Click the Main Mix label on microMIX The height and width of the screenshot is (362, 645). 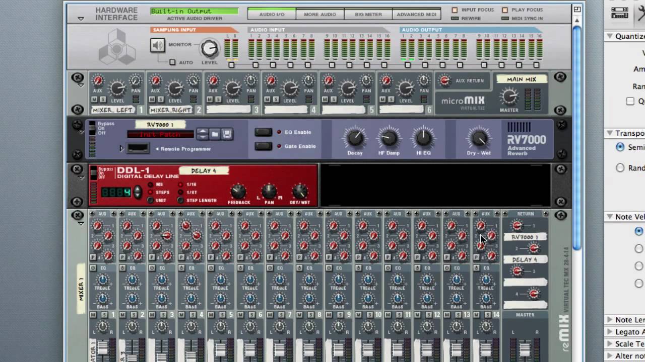click(522, 79)
